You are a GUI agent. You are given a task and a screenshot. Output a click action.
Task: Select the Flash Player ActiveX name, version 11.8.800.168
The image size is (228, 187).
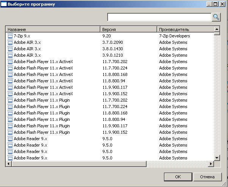point(43,74)
